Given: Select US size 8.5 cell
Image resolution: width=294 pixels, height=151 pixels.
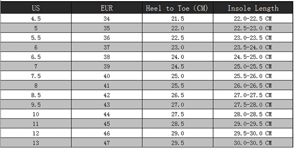Looking at the screenshot, I should 36,95.
